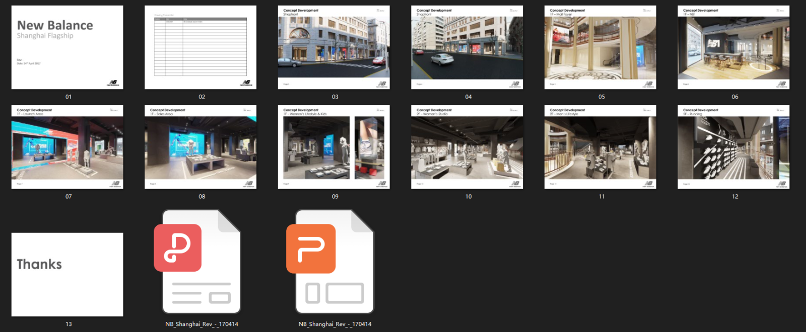Click the filename text under the red PDF icon
The width and height of the screenshot is (806, 332).
point(201,324)
